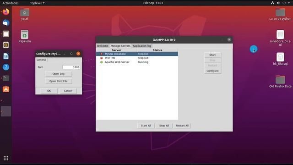Click Actividades in the top bar

[x=11, y=3]
